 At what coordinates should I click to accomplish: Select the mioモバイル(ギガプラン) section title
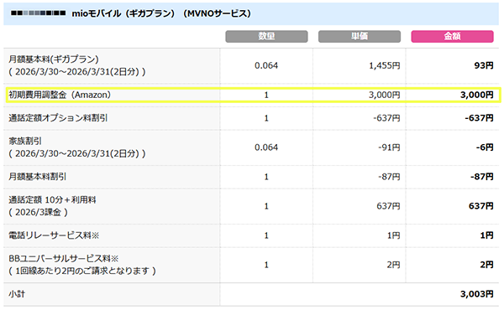161,13
